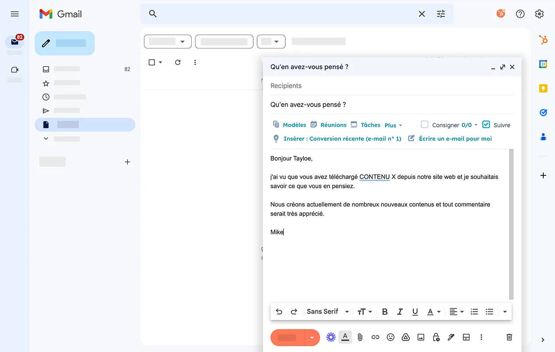Open the send options dropdown arrow
This screenshot has height=352, width=555.
point(312,338)
